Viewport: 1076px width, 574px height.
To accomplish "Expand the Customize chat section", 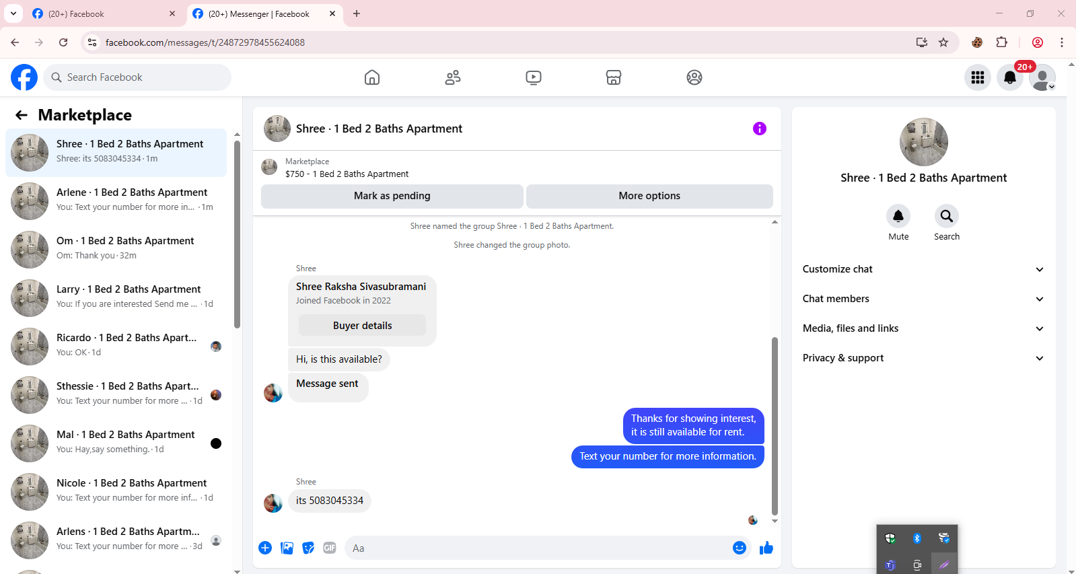I will point(924,269).
